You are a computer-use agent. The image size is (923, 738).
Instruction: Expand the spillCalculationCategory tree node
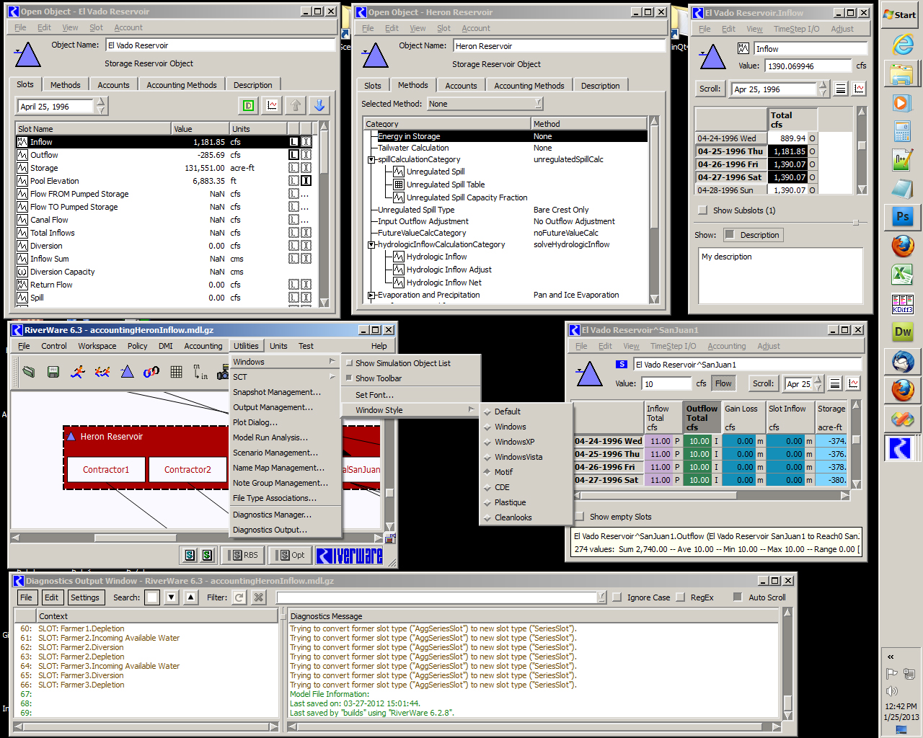pyautogui.click(x=371, y=160)
